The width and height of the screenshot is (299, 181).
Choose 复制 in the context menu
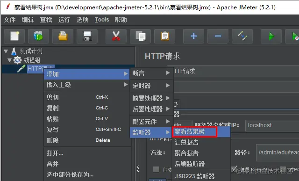[87, 108]
